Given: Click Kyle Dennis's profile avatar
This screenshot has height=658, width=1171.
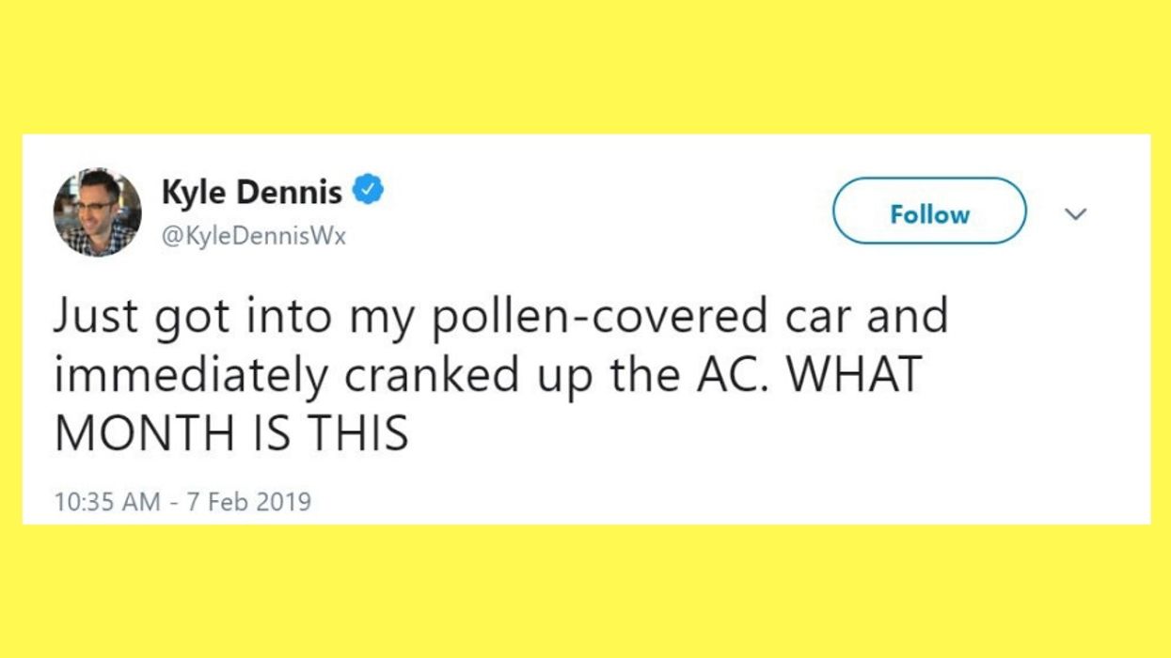Looking at the screenshot, I should [97, 212].
